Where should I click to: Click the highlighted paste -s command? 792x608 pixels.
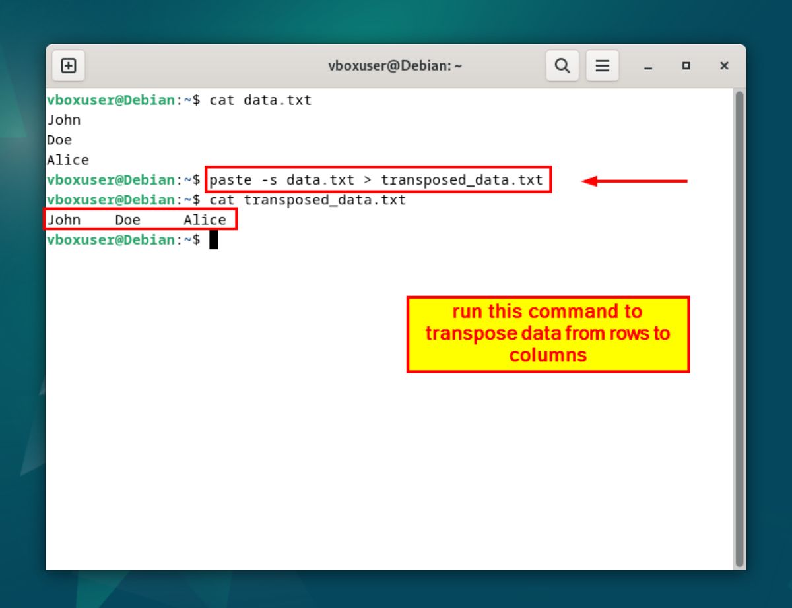point(376,180)
